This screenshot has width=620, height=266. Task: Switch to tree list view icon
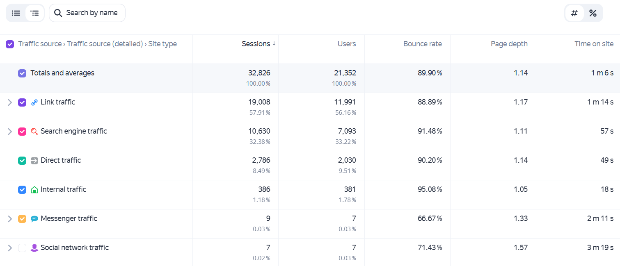point(35,13)
